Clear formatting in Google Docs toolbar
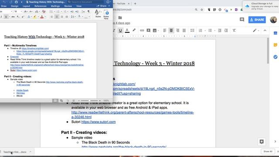 (x=234, y=31)
